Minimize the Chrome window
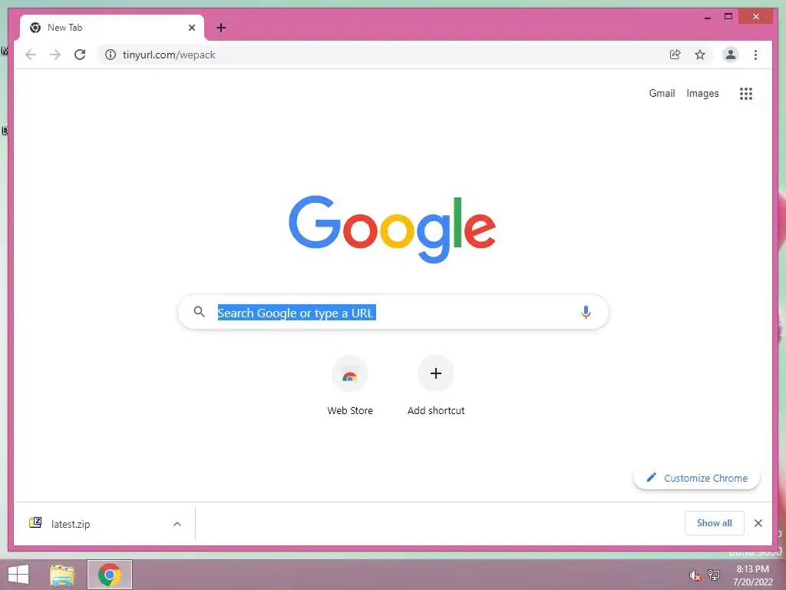The height and width of the screenshot is (590, 786). click(707, 17)
